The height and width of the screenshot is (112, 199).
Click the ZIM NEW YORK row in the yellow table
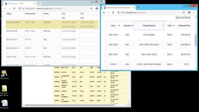90,86
